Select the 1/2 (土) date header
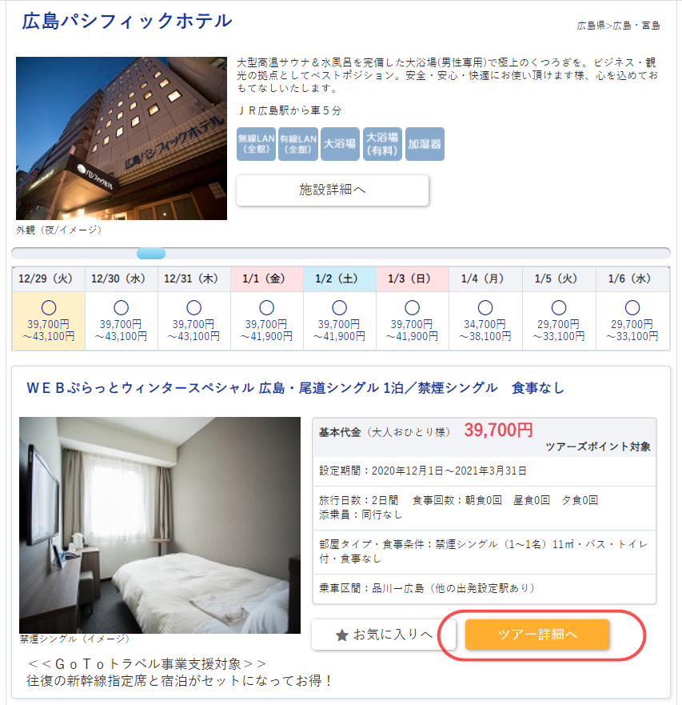Screen dimensions: 682x705 (x=340, y=278)
